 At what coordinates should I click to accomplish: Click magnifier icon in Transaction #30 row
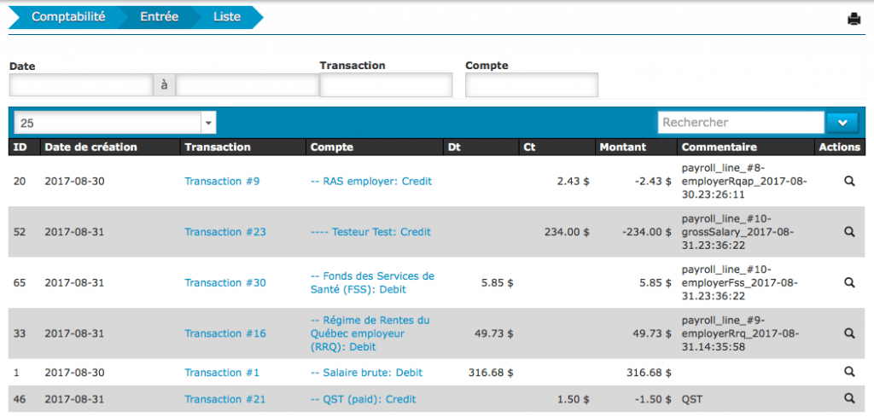(848, 282)
